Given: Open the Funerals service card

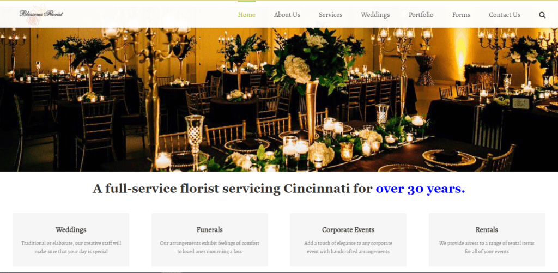Looking at the screenshot, I should (210, 240).
